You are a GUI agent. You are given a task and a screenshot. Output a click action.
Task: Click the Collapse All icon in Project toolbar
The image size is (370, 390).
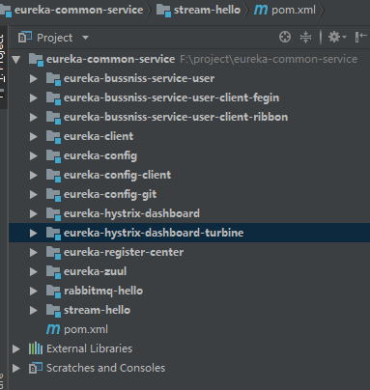pos(305,37)
